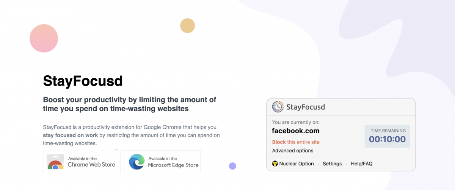Open the Microsoft Edge Store badge
Image resolution: width=455 pixels, height=190 pixels.
click(162, 162)
